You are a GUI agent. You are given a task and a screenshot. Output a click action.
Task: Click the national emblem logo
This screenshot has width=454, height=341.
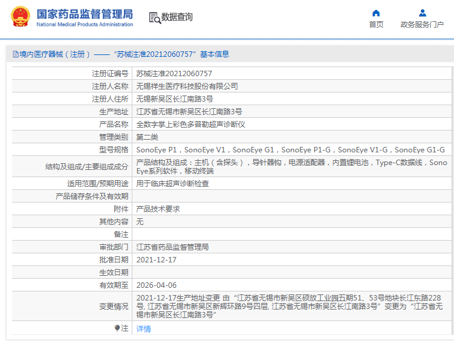click(21, 17)
